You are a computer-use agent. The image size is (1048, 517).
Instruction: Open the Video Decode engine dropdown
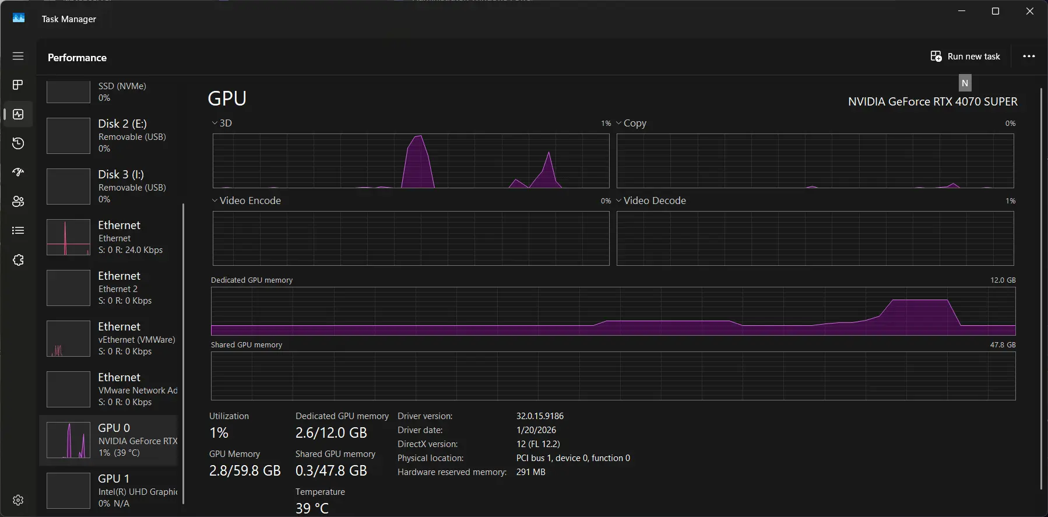pos(651,201)
